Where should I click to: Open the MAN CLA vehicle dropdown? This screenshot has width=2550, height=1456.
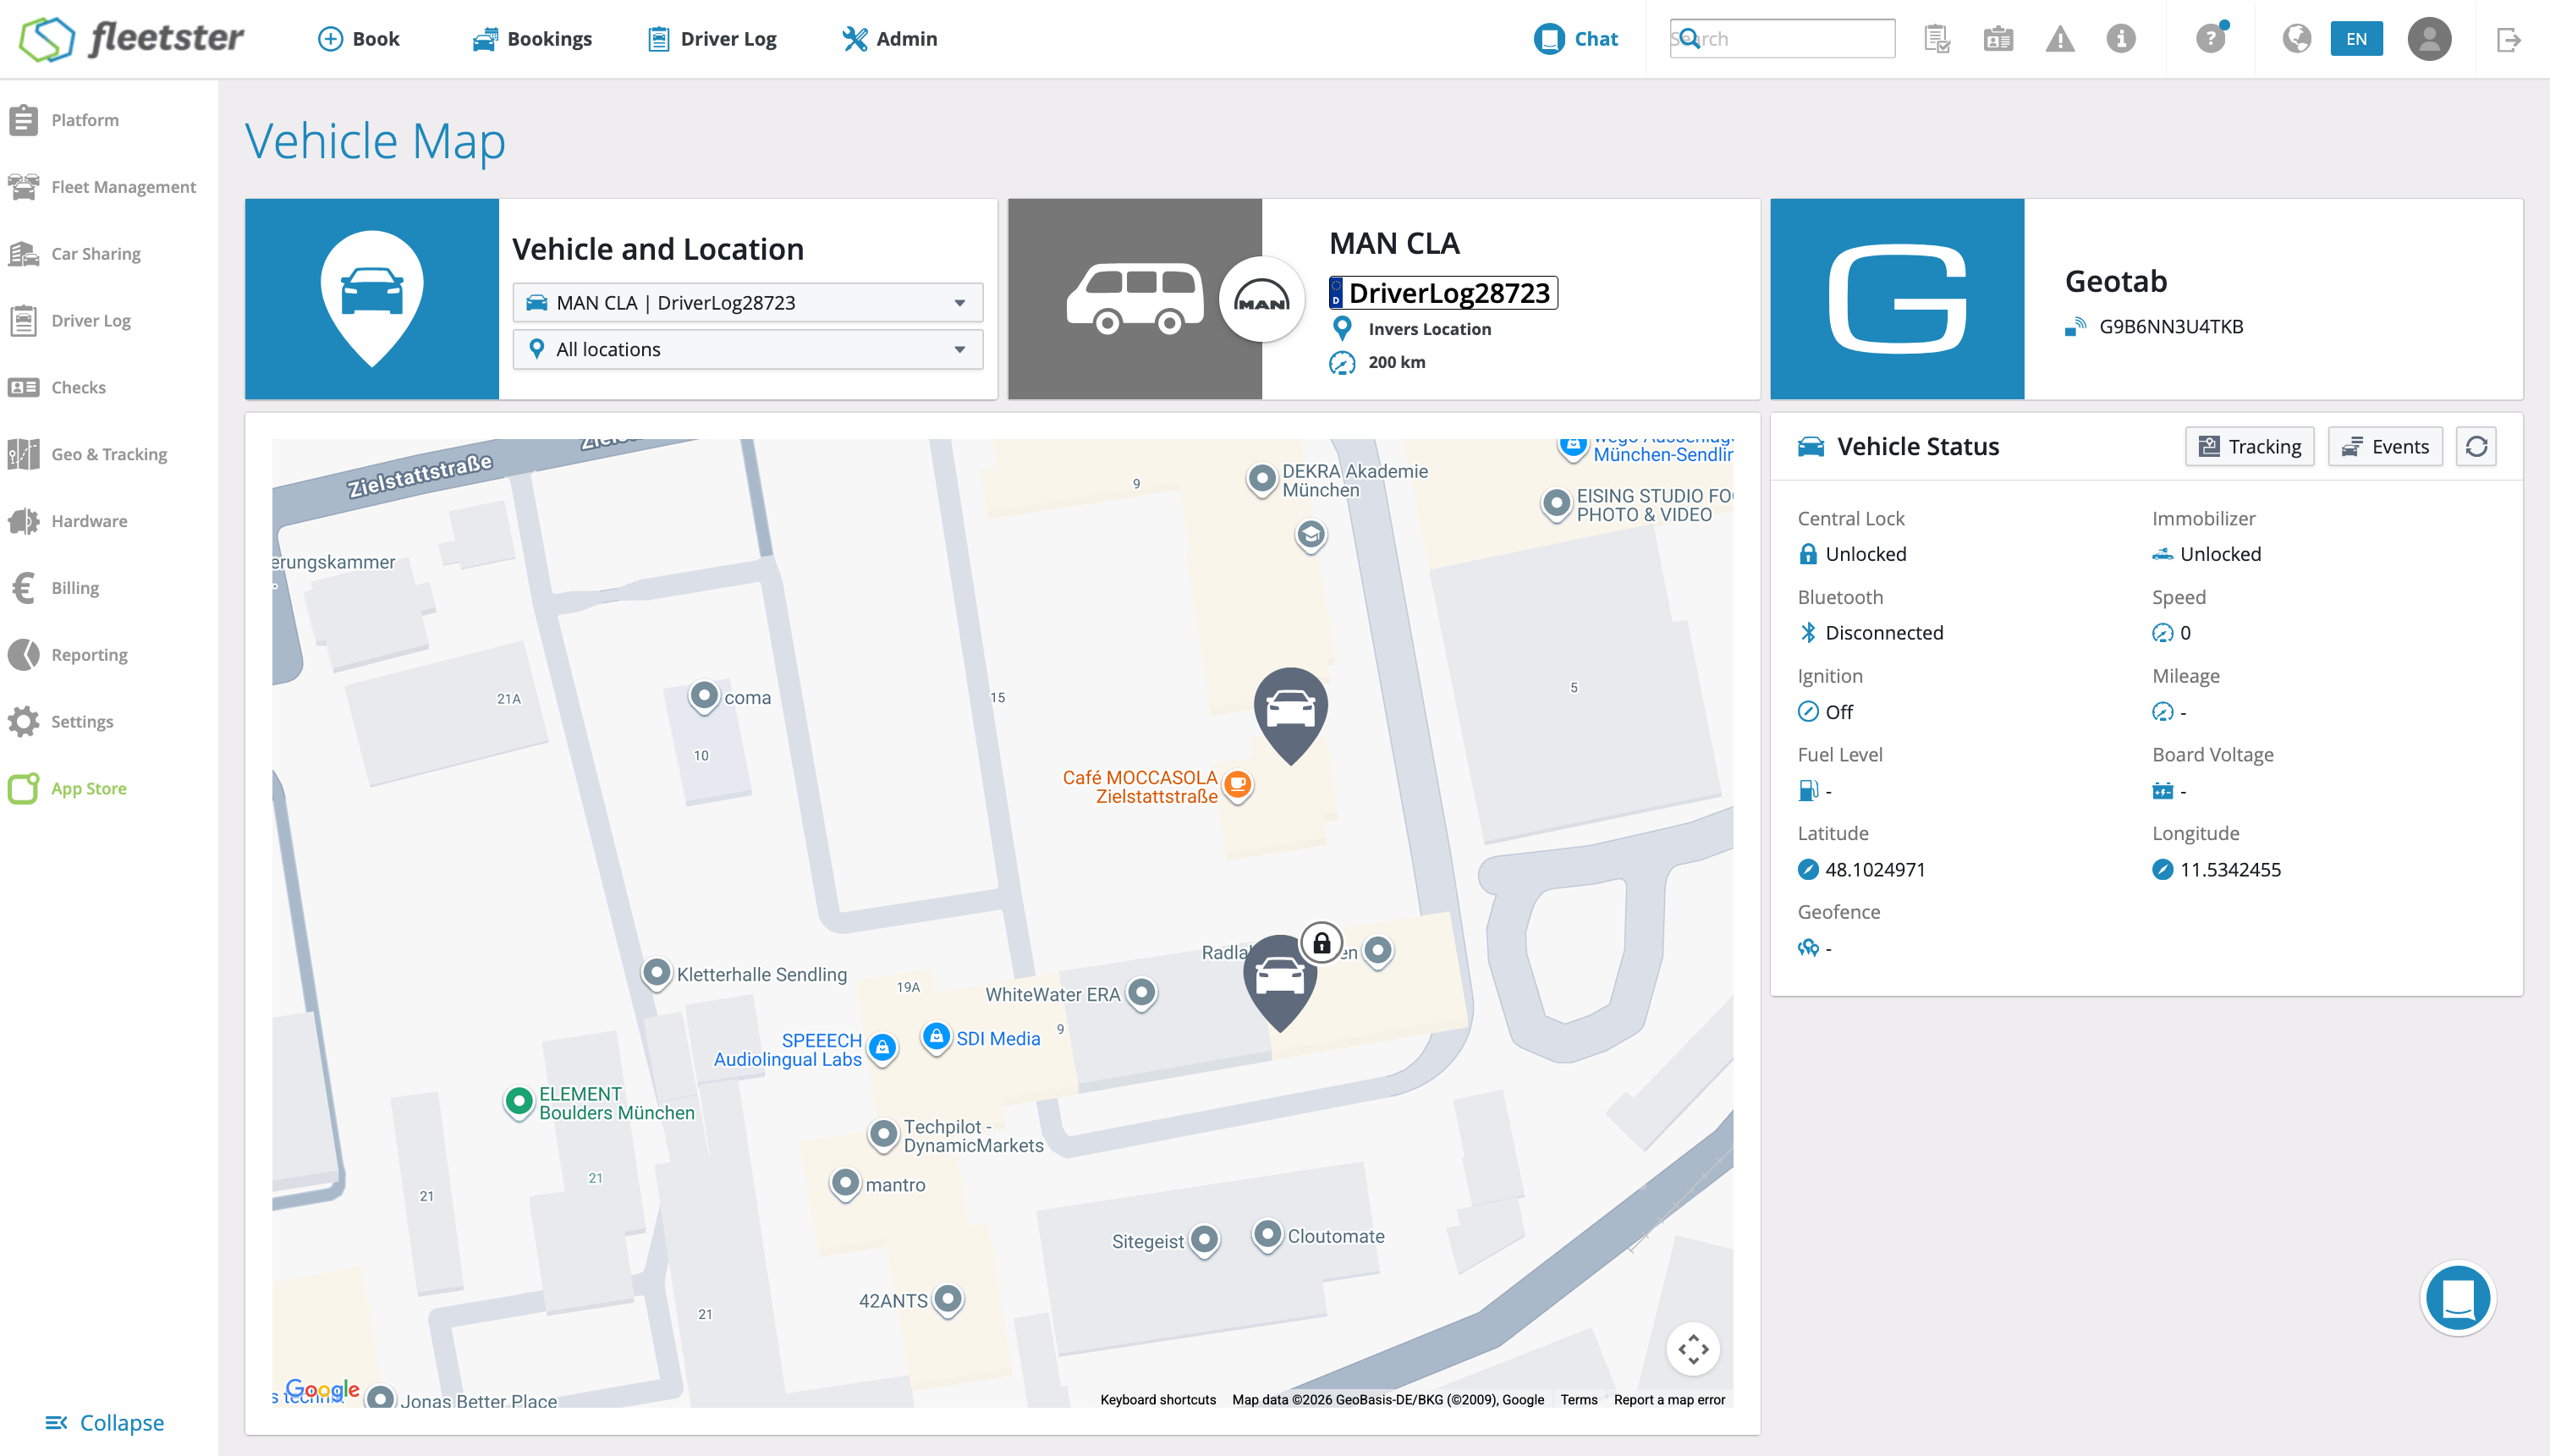[748, 303]
